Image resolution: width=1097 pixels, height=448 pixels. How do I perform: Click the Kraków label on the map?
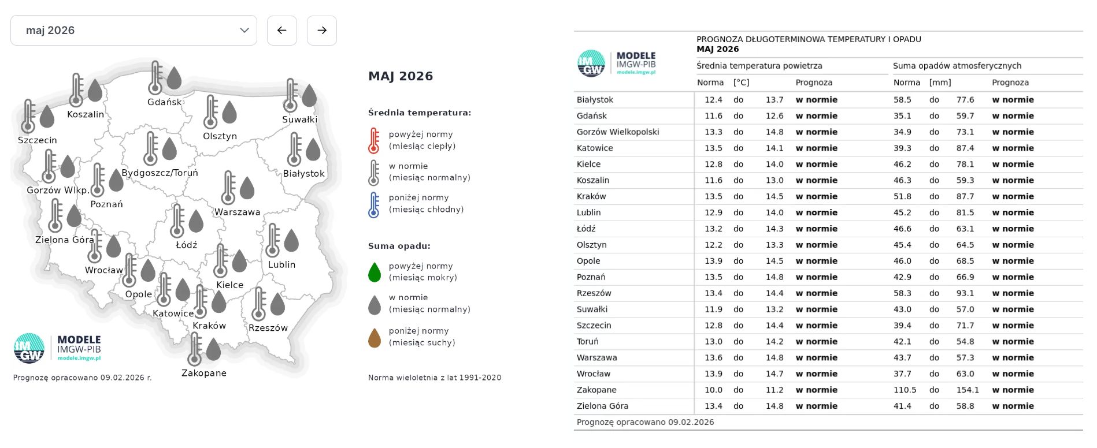209,326
